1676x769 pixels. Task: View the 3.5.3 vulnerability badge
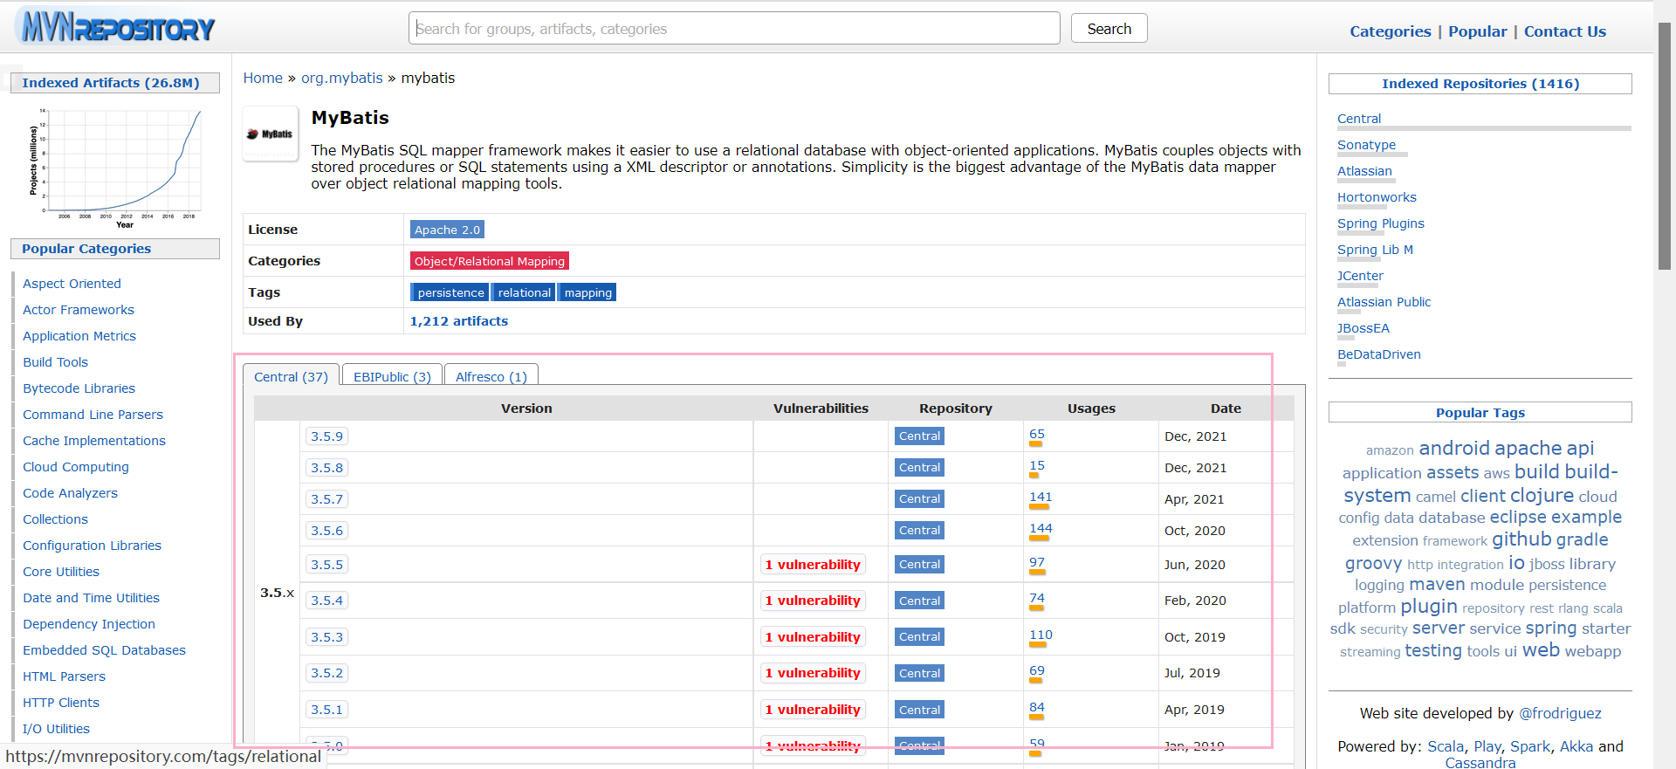(813, 637)
